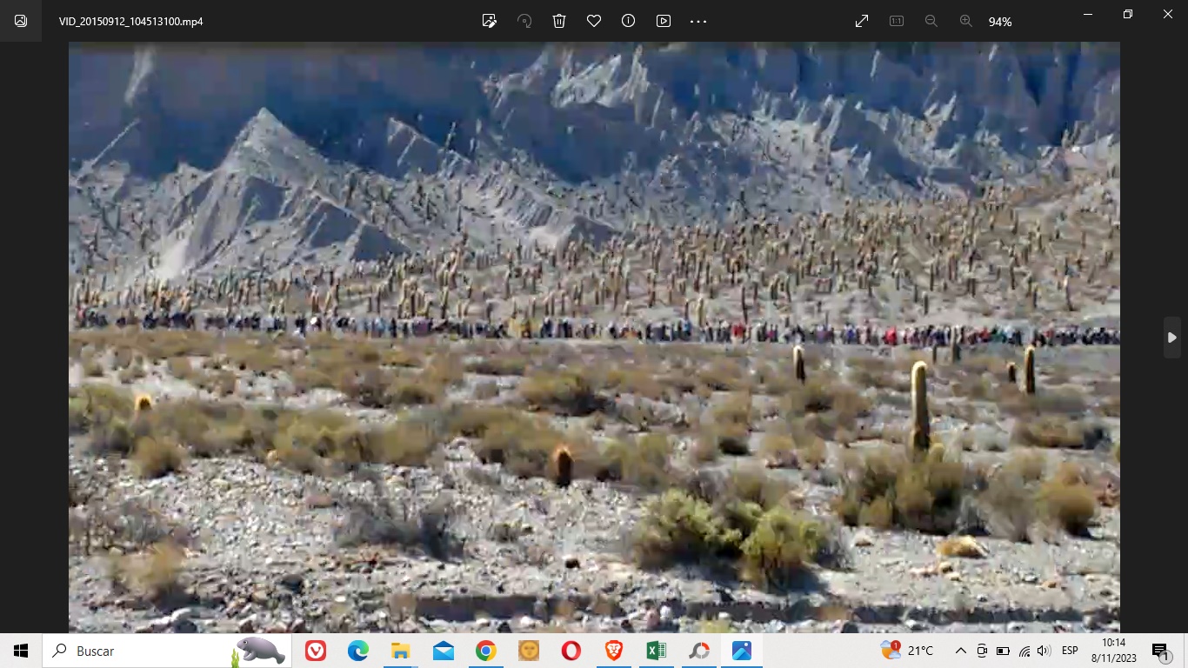Image resolution: width=1188 pixels, height=668 pixels.
Task: Open the notification center icon
Action: click(1160, 651)
